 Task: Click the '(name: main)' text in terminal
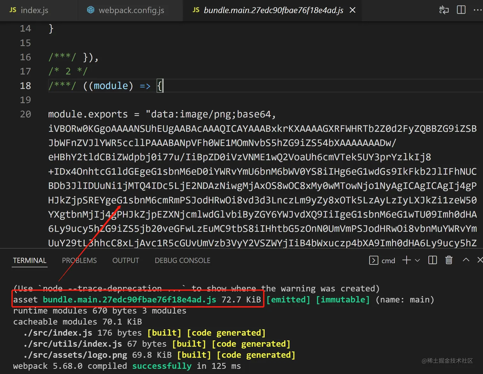405,300
